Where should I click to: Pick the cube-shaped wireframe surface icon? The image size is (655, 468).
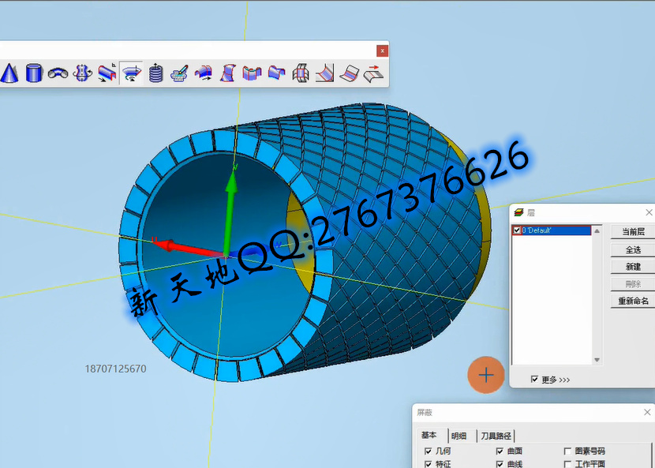click(x=301, y=73)
